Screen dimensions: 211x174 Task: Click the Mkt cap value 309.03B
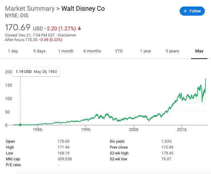coord(64,159)
